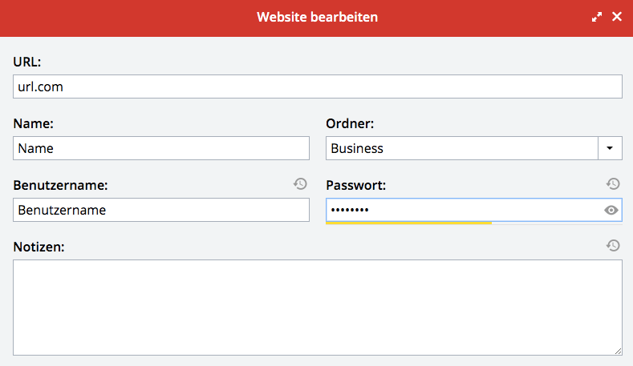Open the Notizen history icon
The image size is (633, 366).
tap(613, 246)
